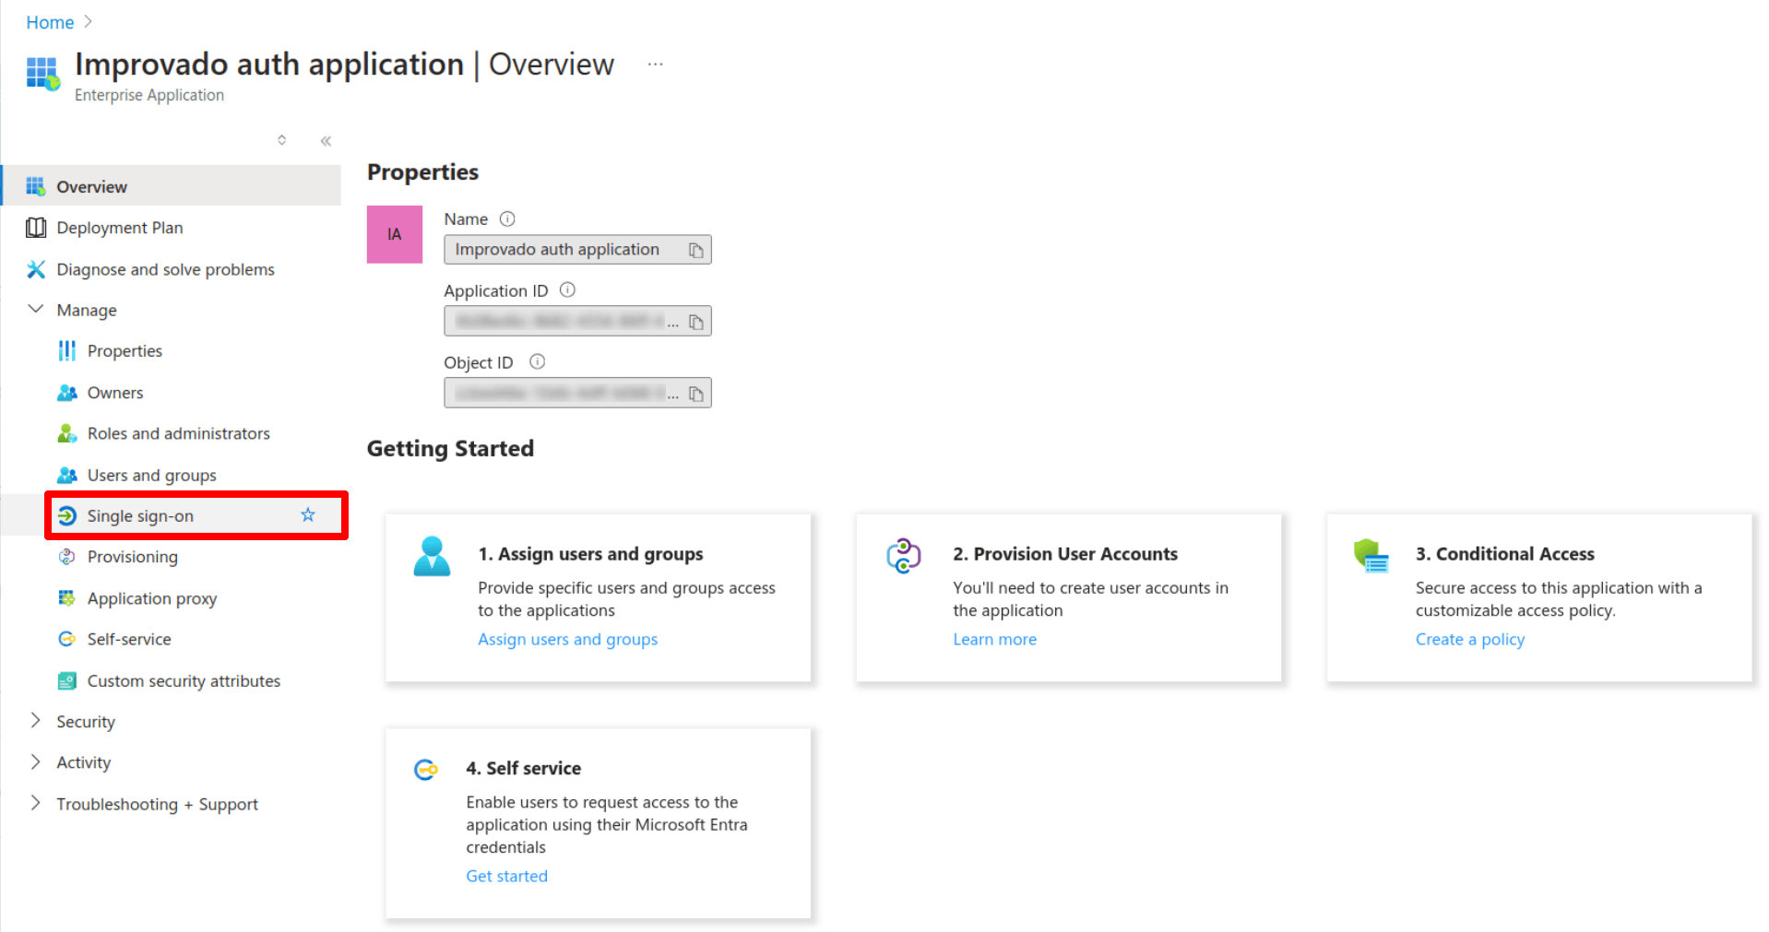The image size is (1769, 932).
Task: Click the Activity section label
Action: [83, 762]
